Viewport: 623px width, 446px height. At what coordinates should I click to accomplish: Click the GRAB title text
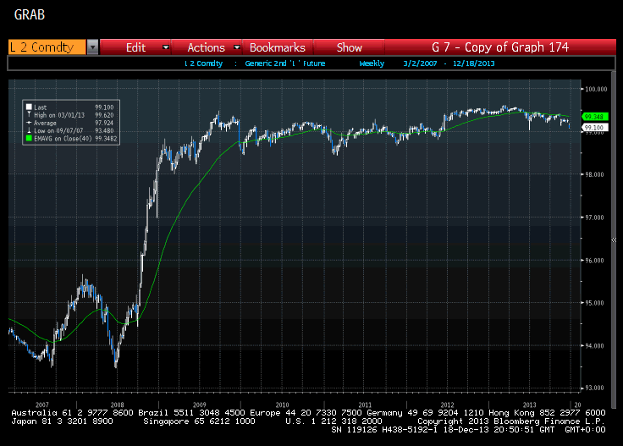[30, 14]
